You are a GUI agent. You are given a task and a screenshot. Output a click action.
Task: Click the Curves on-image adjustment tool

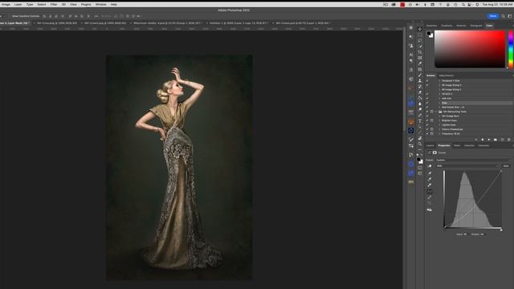430,166
